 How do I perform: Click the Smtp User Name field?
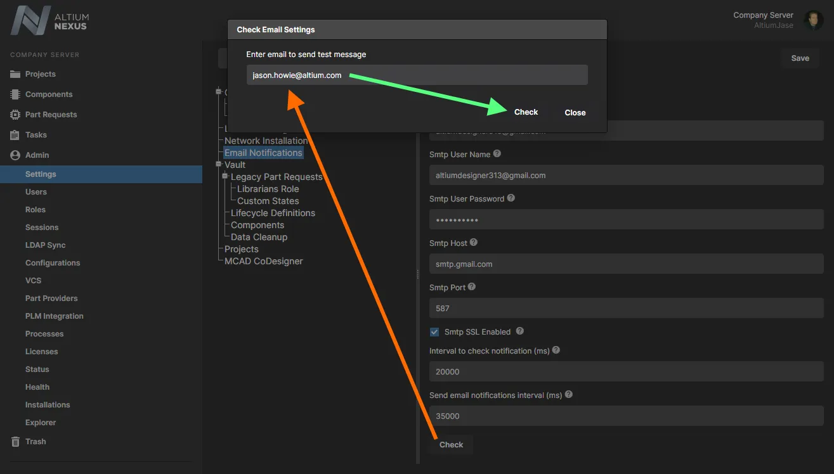[x=627, y=176]
